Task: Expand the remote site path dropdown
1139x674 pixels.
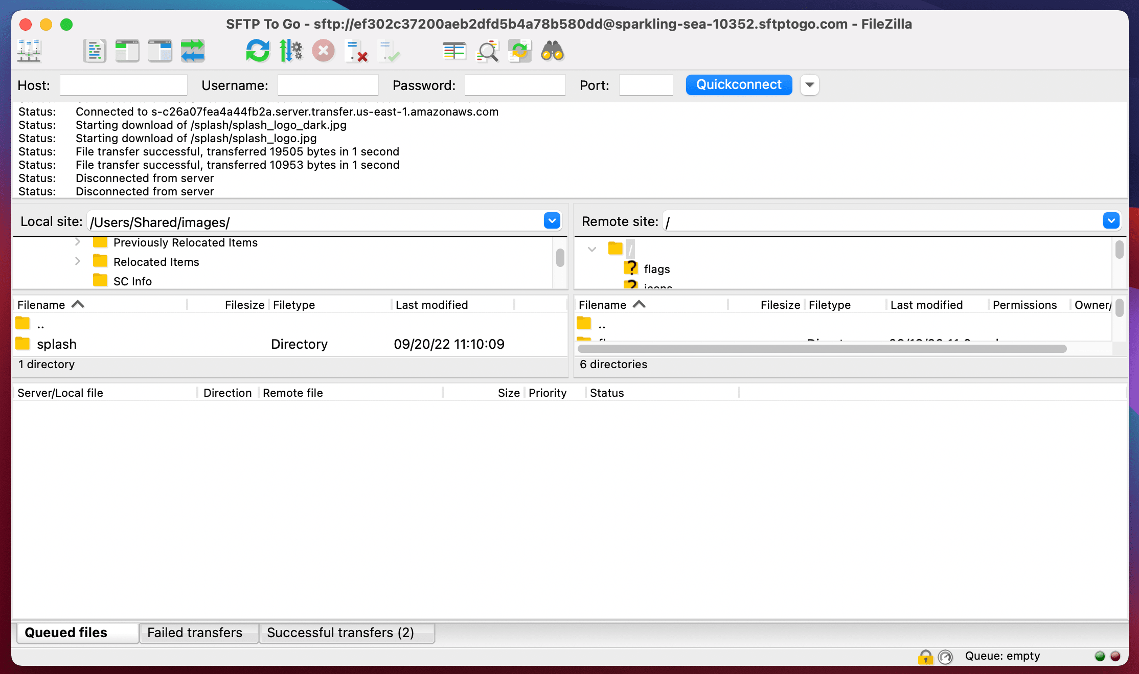Action: (x=1112, y=220)
